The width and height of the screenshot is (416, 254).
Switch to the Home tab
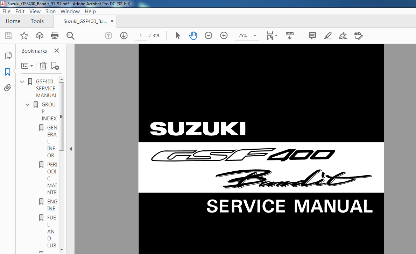point(13,21)
